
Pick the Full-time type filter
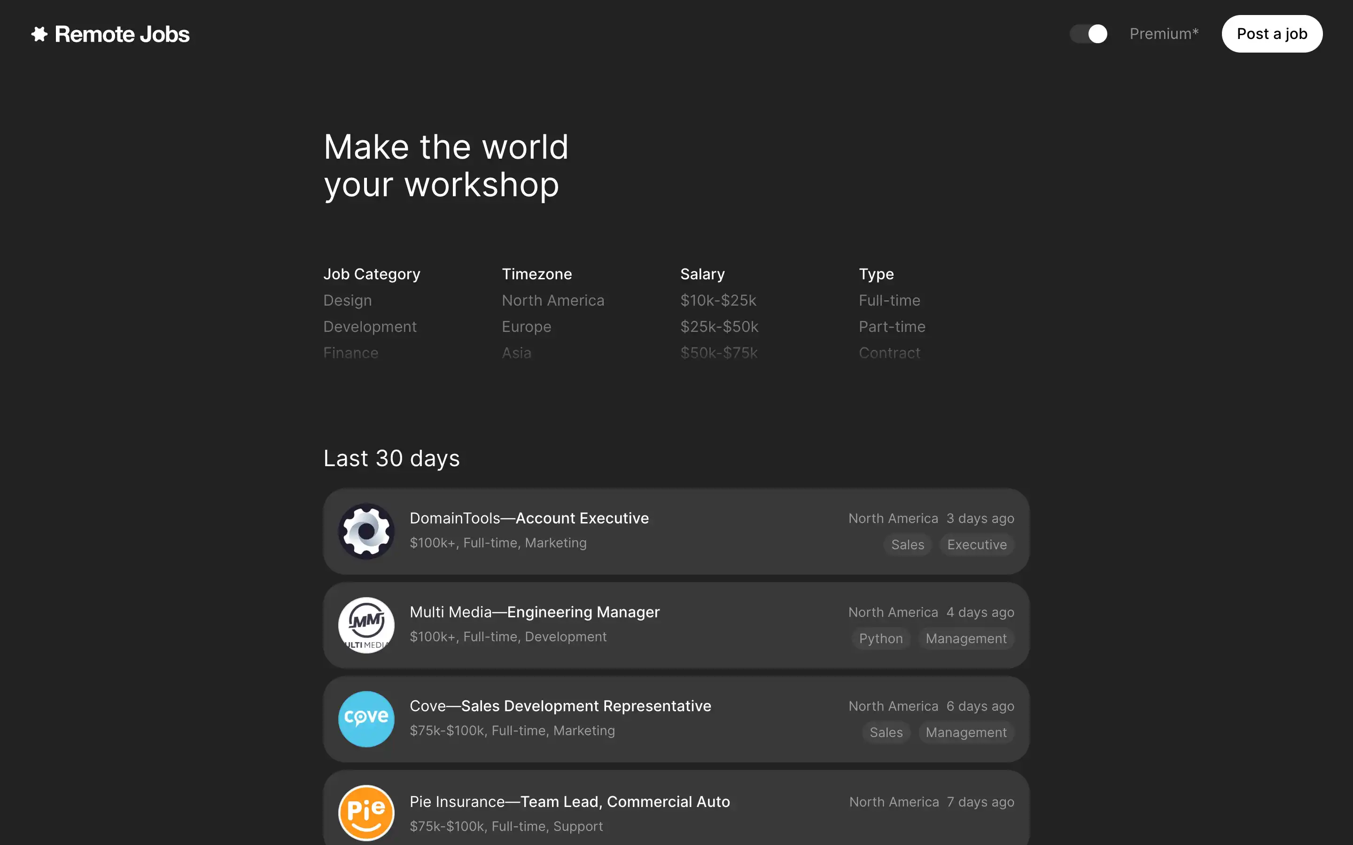click(889, 300)
